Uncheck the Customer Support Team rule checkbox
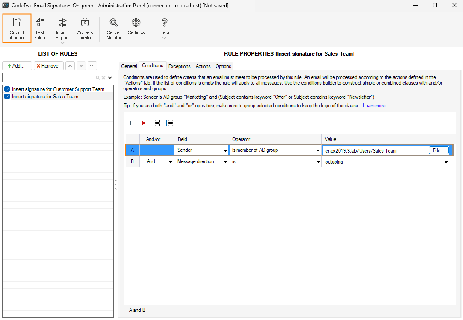Viewport: 463px width, 320px height. point(7,89)
